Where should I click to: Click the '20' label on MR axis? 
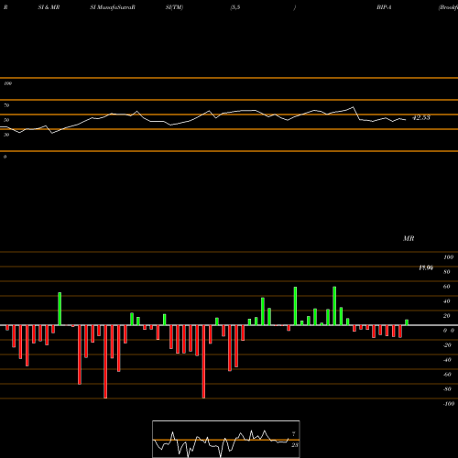(x=446, y=316)
